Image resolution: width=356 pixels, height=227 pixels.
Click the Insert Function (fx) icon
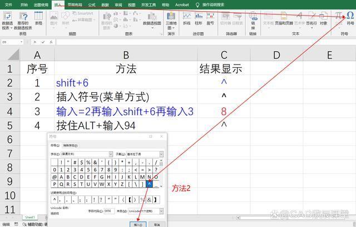click(51, 42)
